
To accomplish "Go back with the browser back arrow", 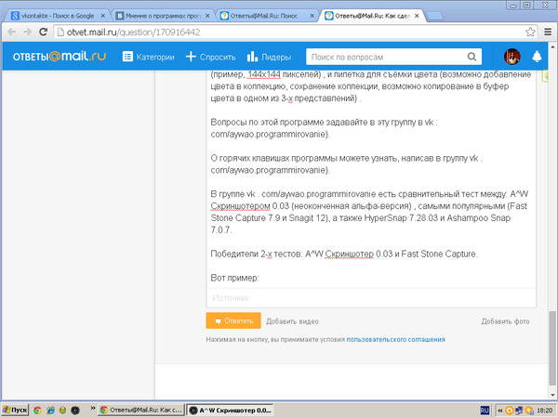I will 12,32.
